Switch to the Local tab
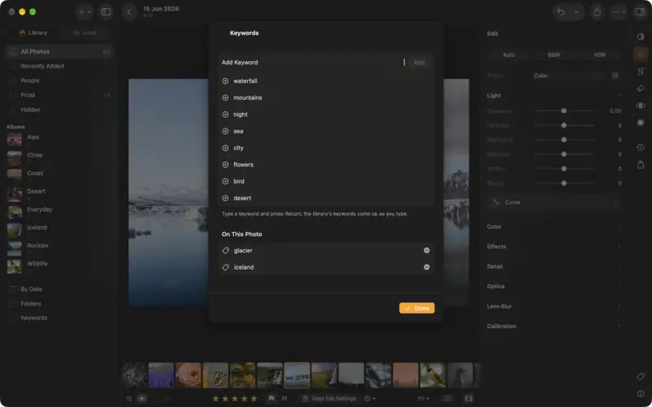 click(85, 33)
